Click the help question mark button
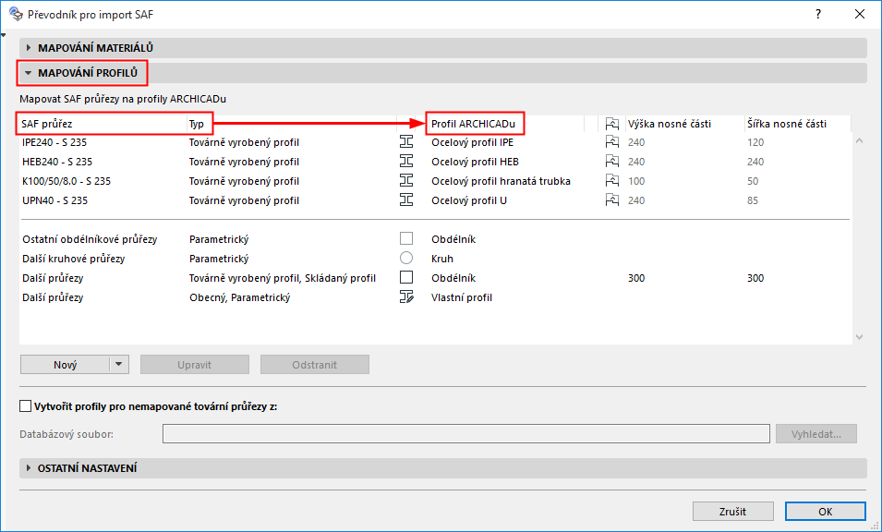882x532 pixels. coord(818,15)
